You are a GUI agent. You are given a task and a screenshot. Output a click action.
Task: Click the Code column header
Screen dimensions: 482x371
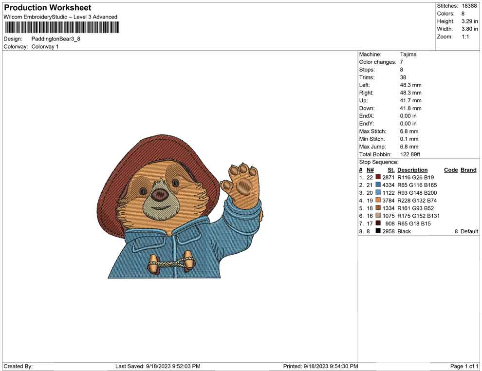[x=451, y=170]
